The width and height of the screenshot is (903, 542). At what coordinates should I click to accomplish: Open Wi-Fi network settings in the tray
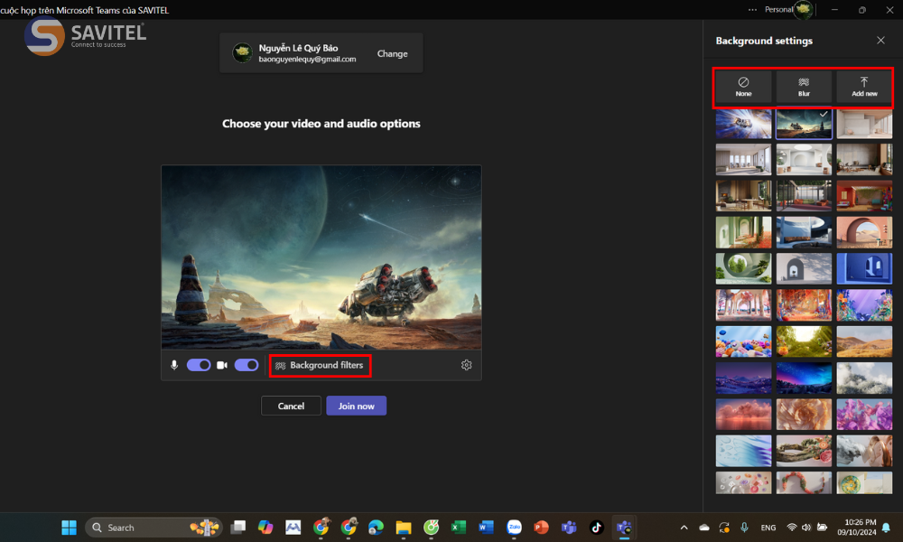coord(792,528)
